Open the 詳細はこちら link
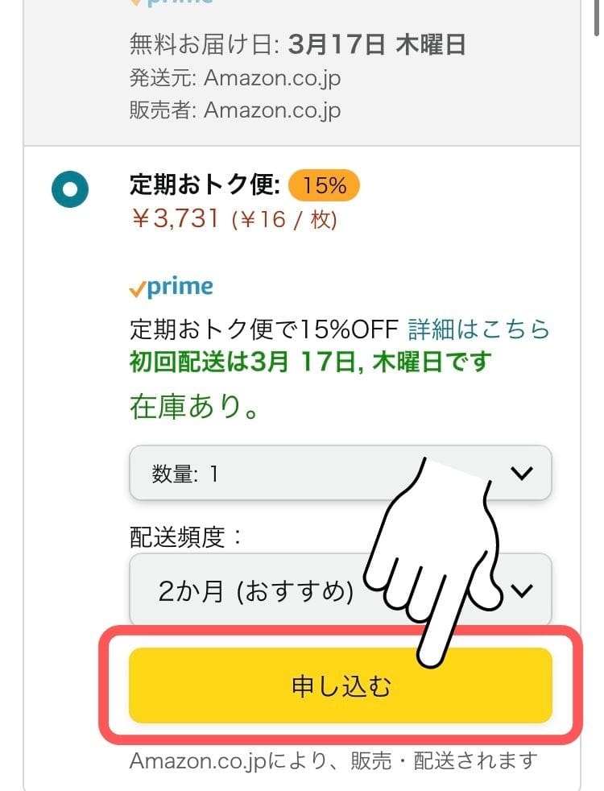Screen dimensions: 604x791 coord(479,329)
